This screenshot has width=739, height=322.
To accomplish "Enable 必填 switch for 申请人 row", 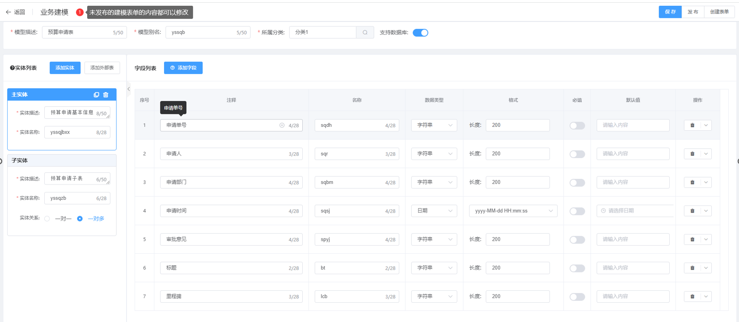I will [x=577, y=154].
